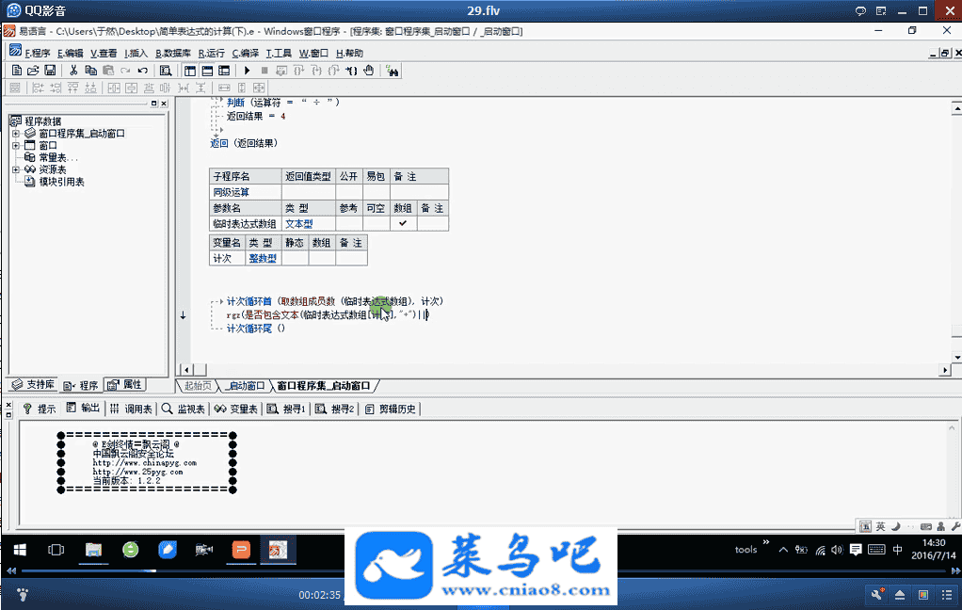Toggle the 参考 cell for 临时表达式数组 parameter
962x610 pixels.
click(x=348, y=224)
